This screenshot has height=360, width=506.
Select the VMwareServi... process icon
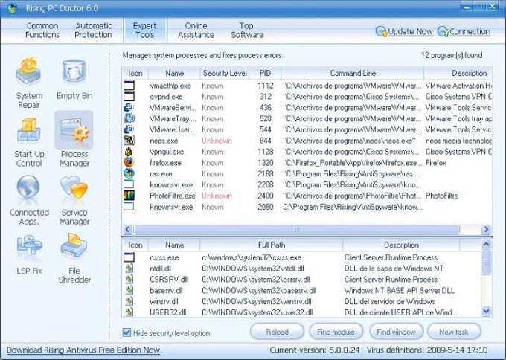pyautogui.click(x=129, y=107)
